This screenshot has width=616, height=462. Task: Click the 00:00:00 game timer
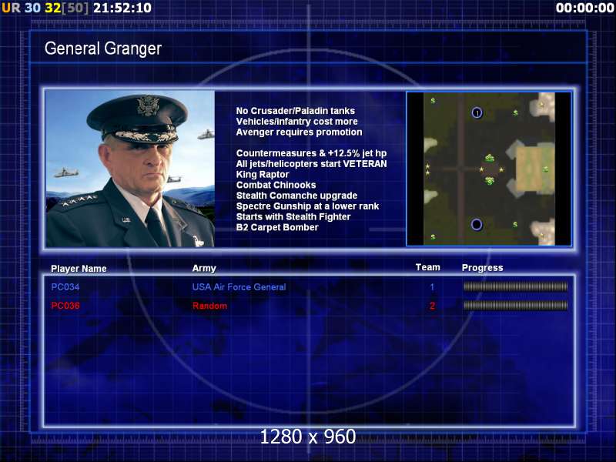click(584, 8)
